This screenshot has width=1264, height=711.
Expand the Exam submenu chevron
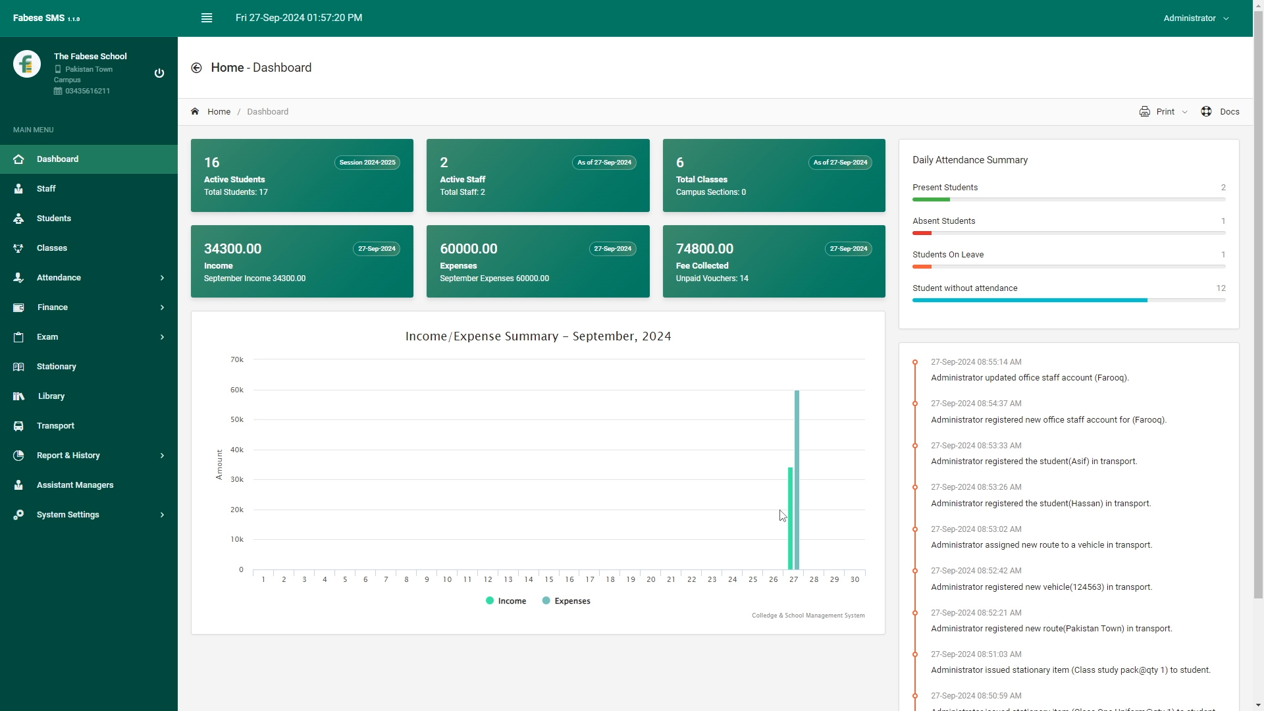coord(162,337)
